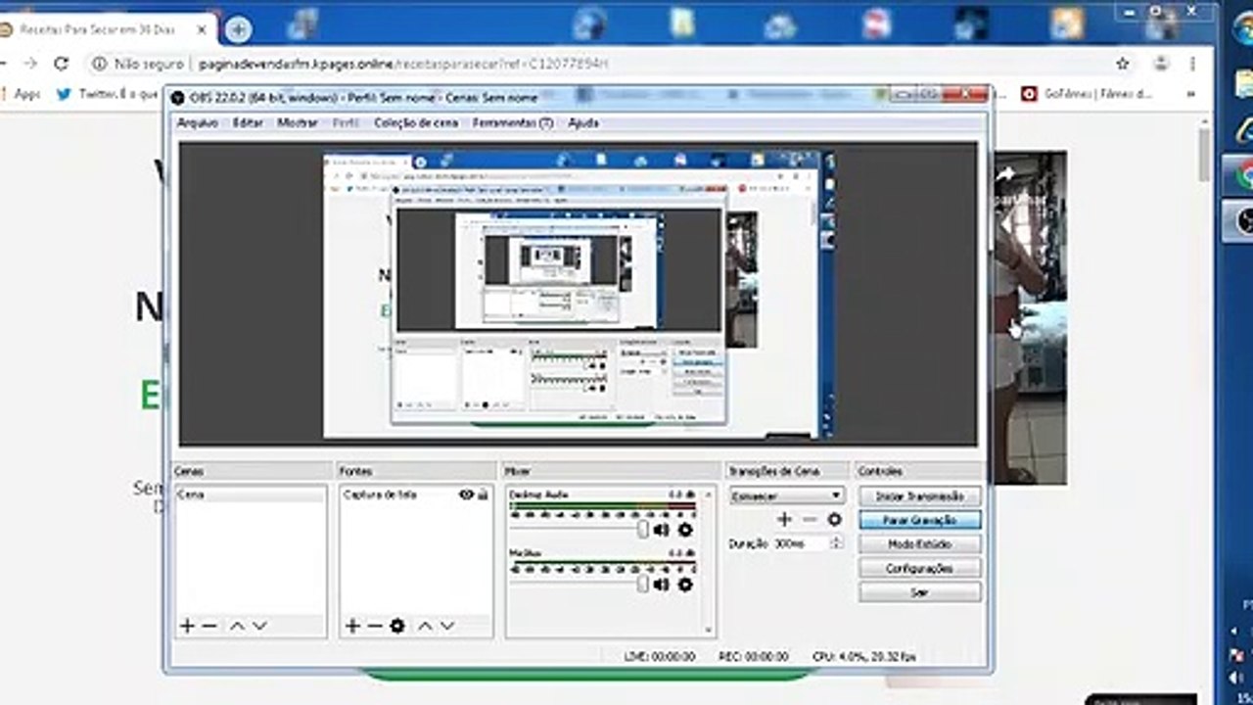Open a new Chrome tab with the plus button
The height and width of the screenshot is (705, 1253).
(x=238, y=29)
